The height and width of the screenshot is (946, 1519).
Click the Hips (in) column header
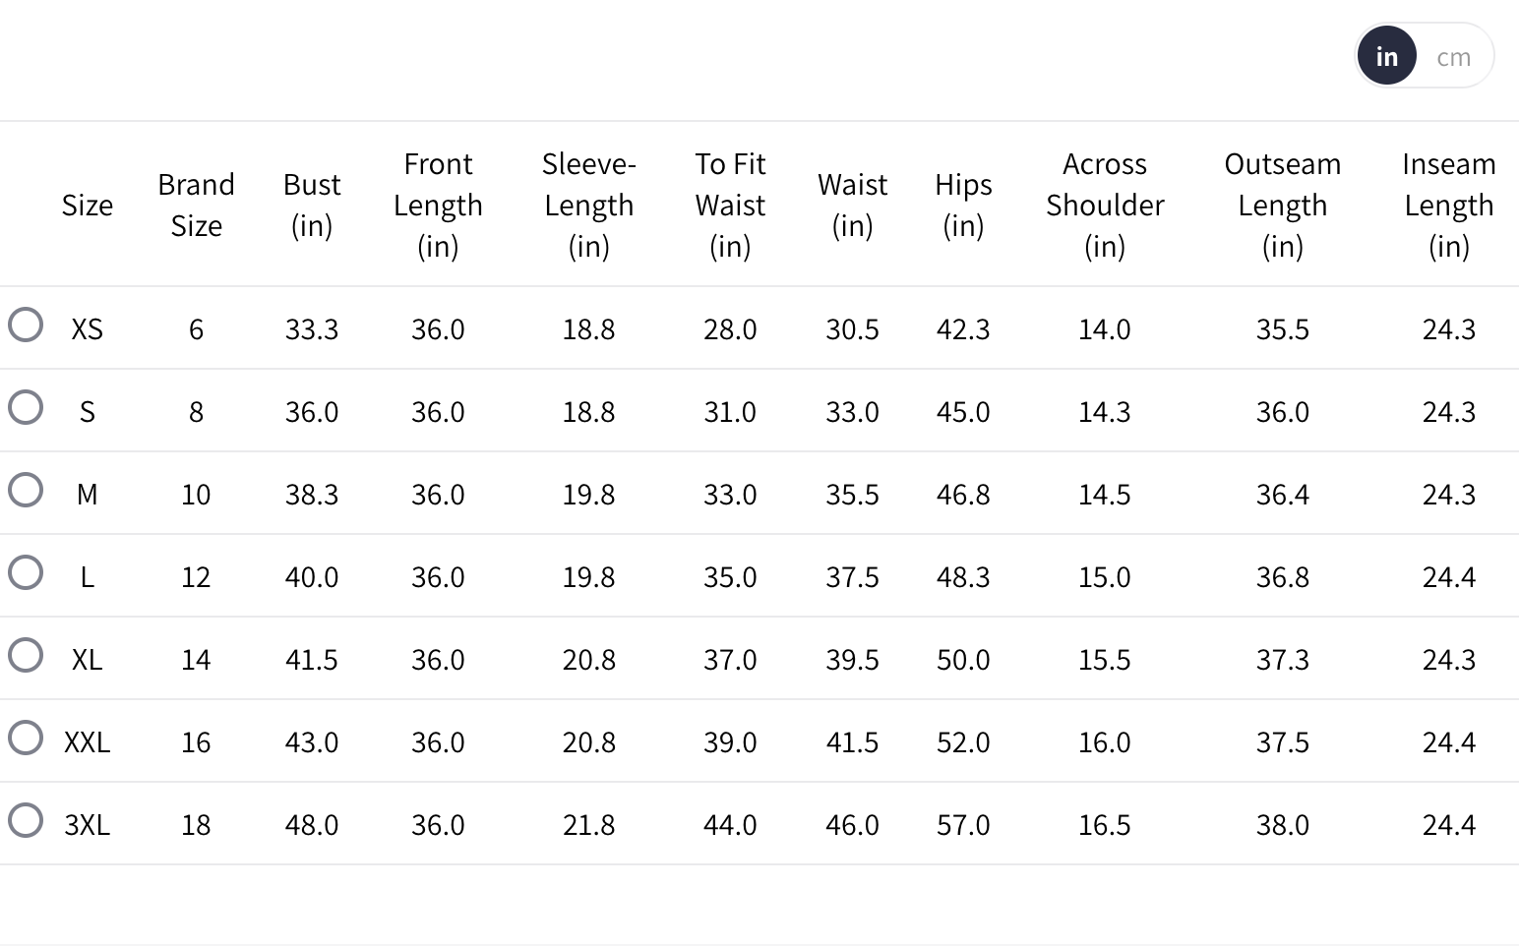[x=963, y=205]
